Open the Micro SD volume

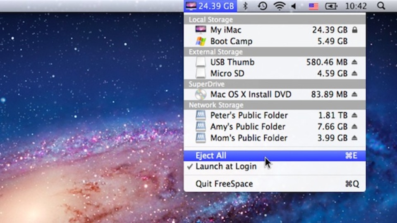[x=275, y=74]
